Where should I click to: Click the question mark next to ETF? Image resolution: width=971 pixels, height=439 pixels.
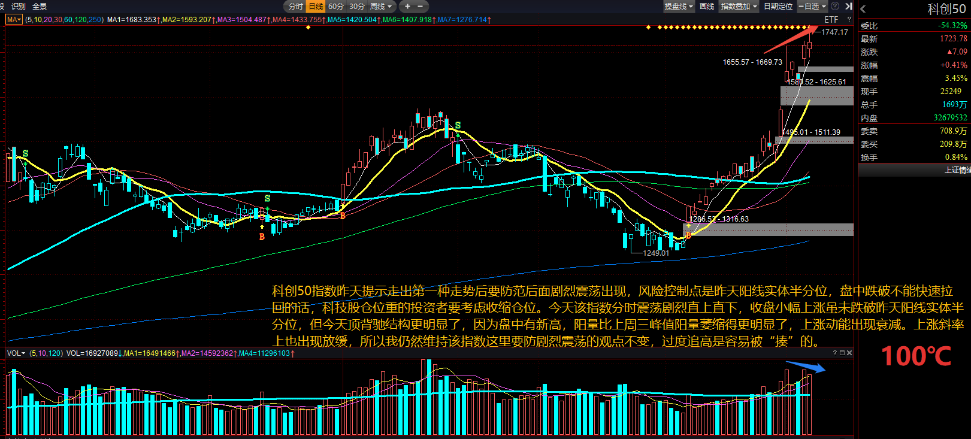tap(849, 20)
